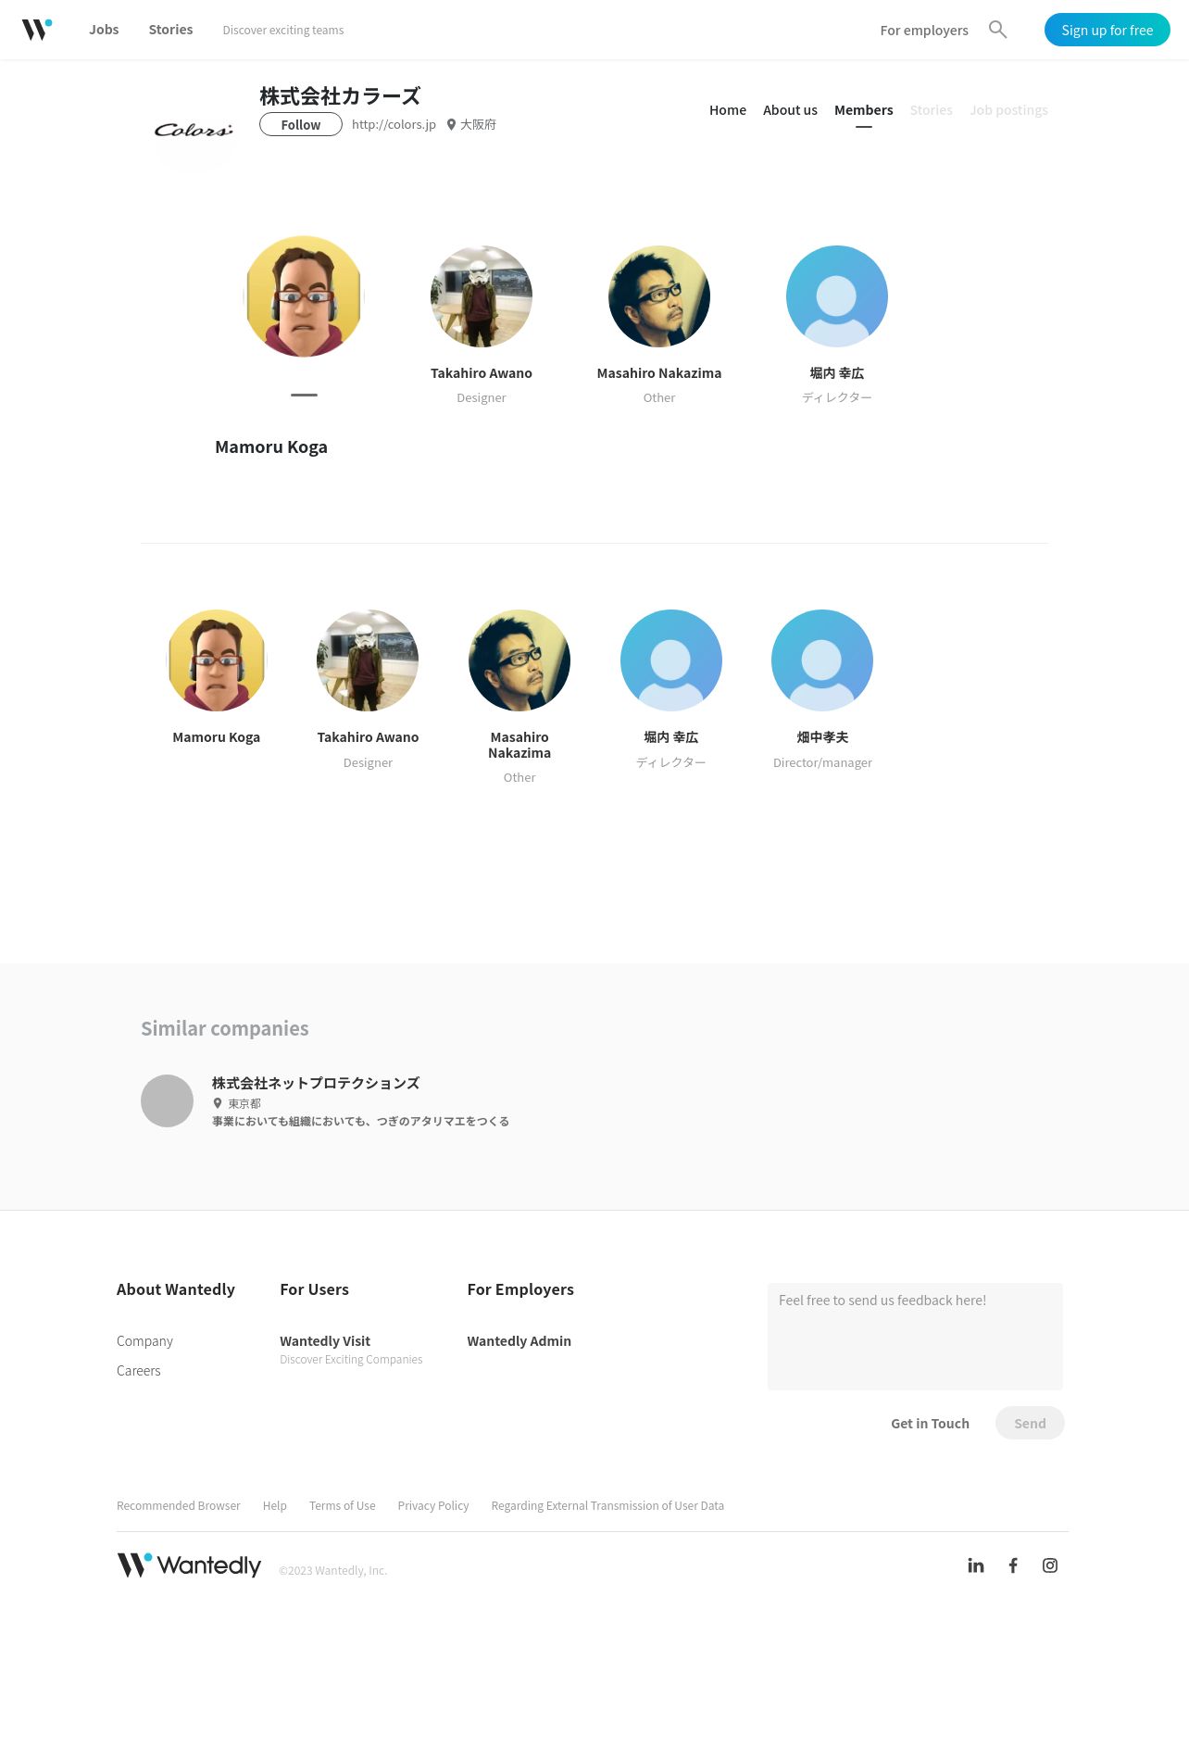This screenshot has width=1189, height=1747.
Task: Focus the feedback text field
Action: pyautogui.click(x=915, y=1337)
